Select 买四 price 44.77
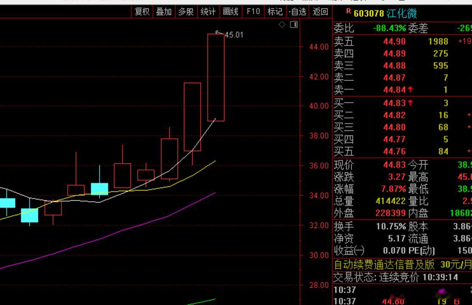 [x=394, y=139]
